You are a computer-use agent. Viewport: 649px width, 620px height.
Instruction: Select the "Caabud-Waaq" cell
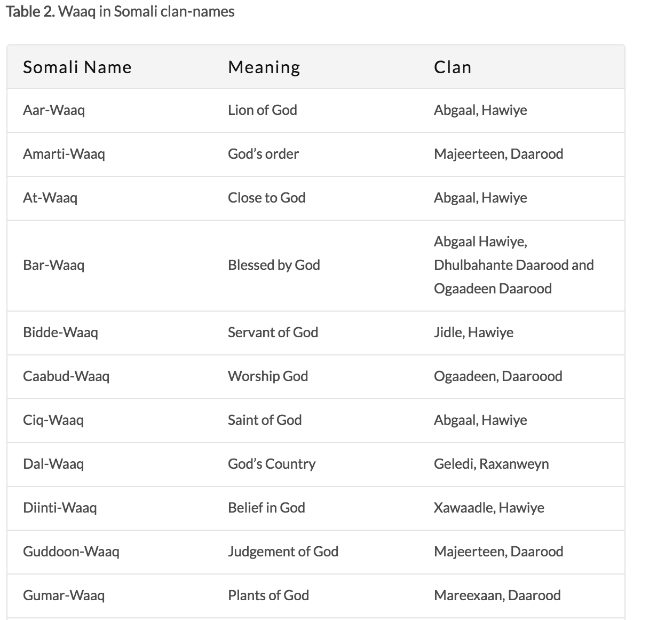click(66, 376)
